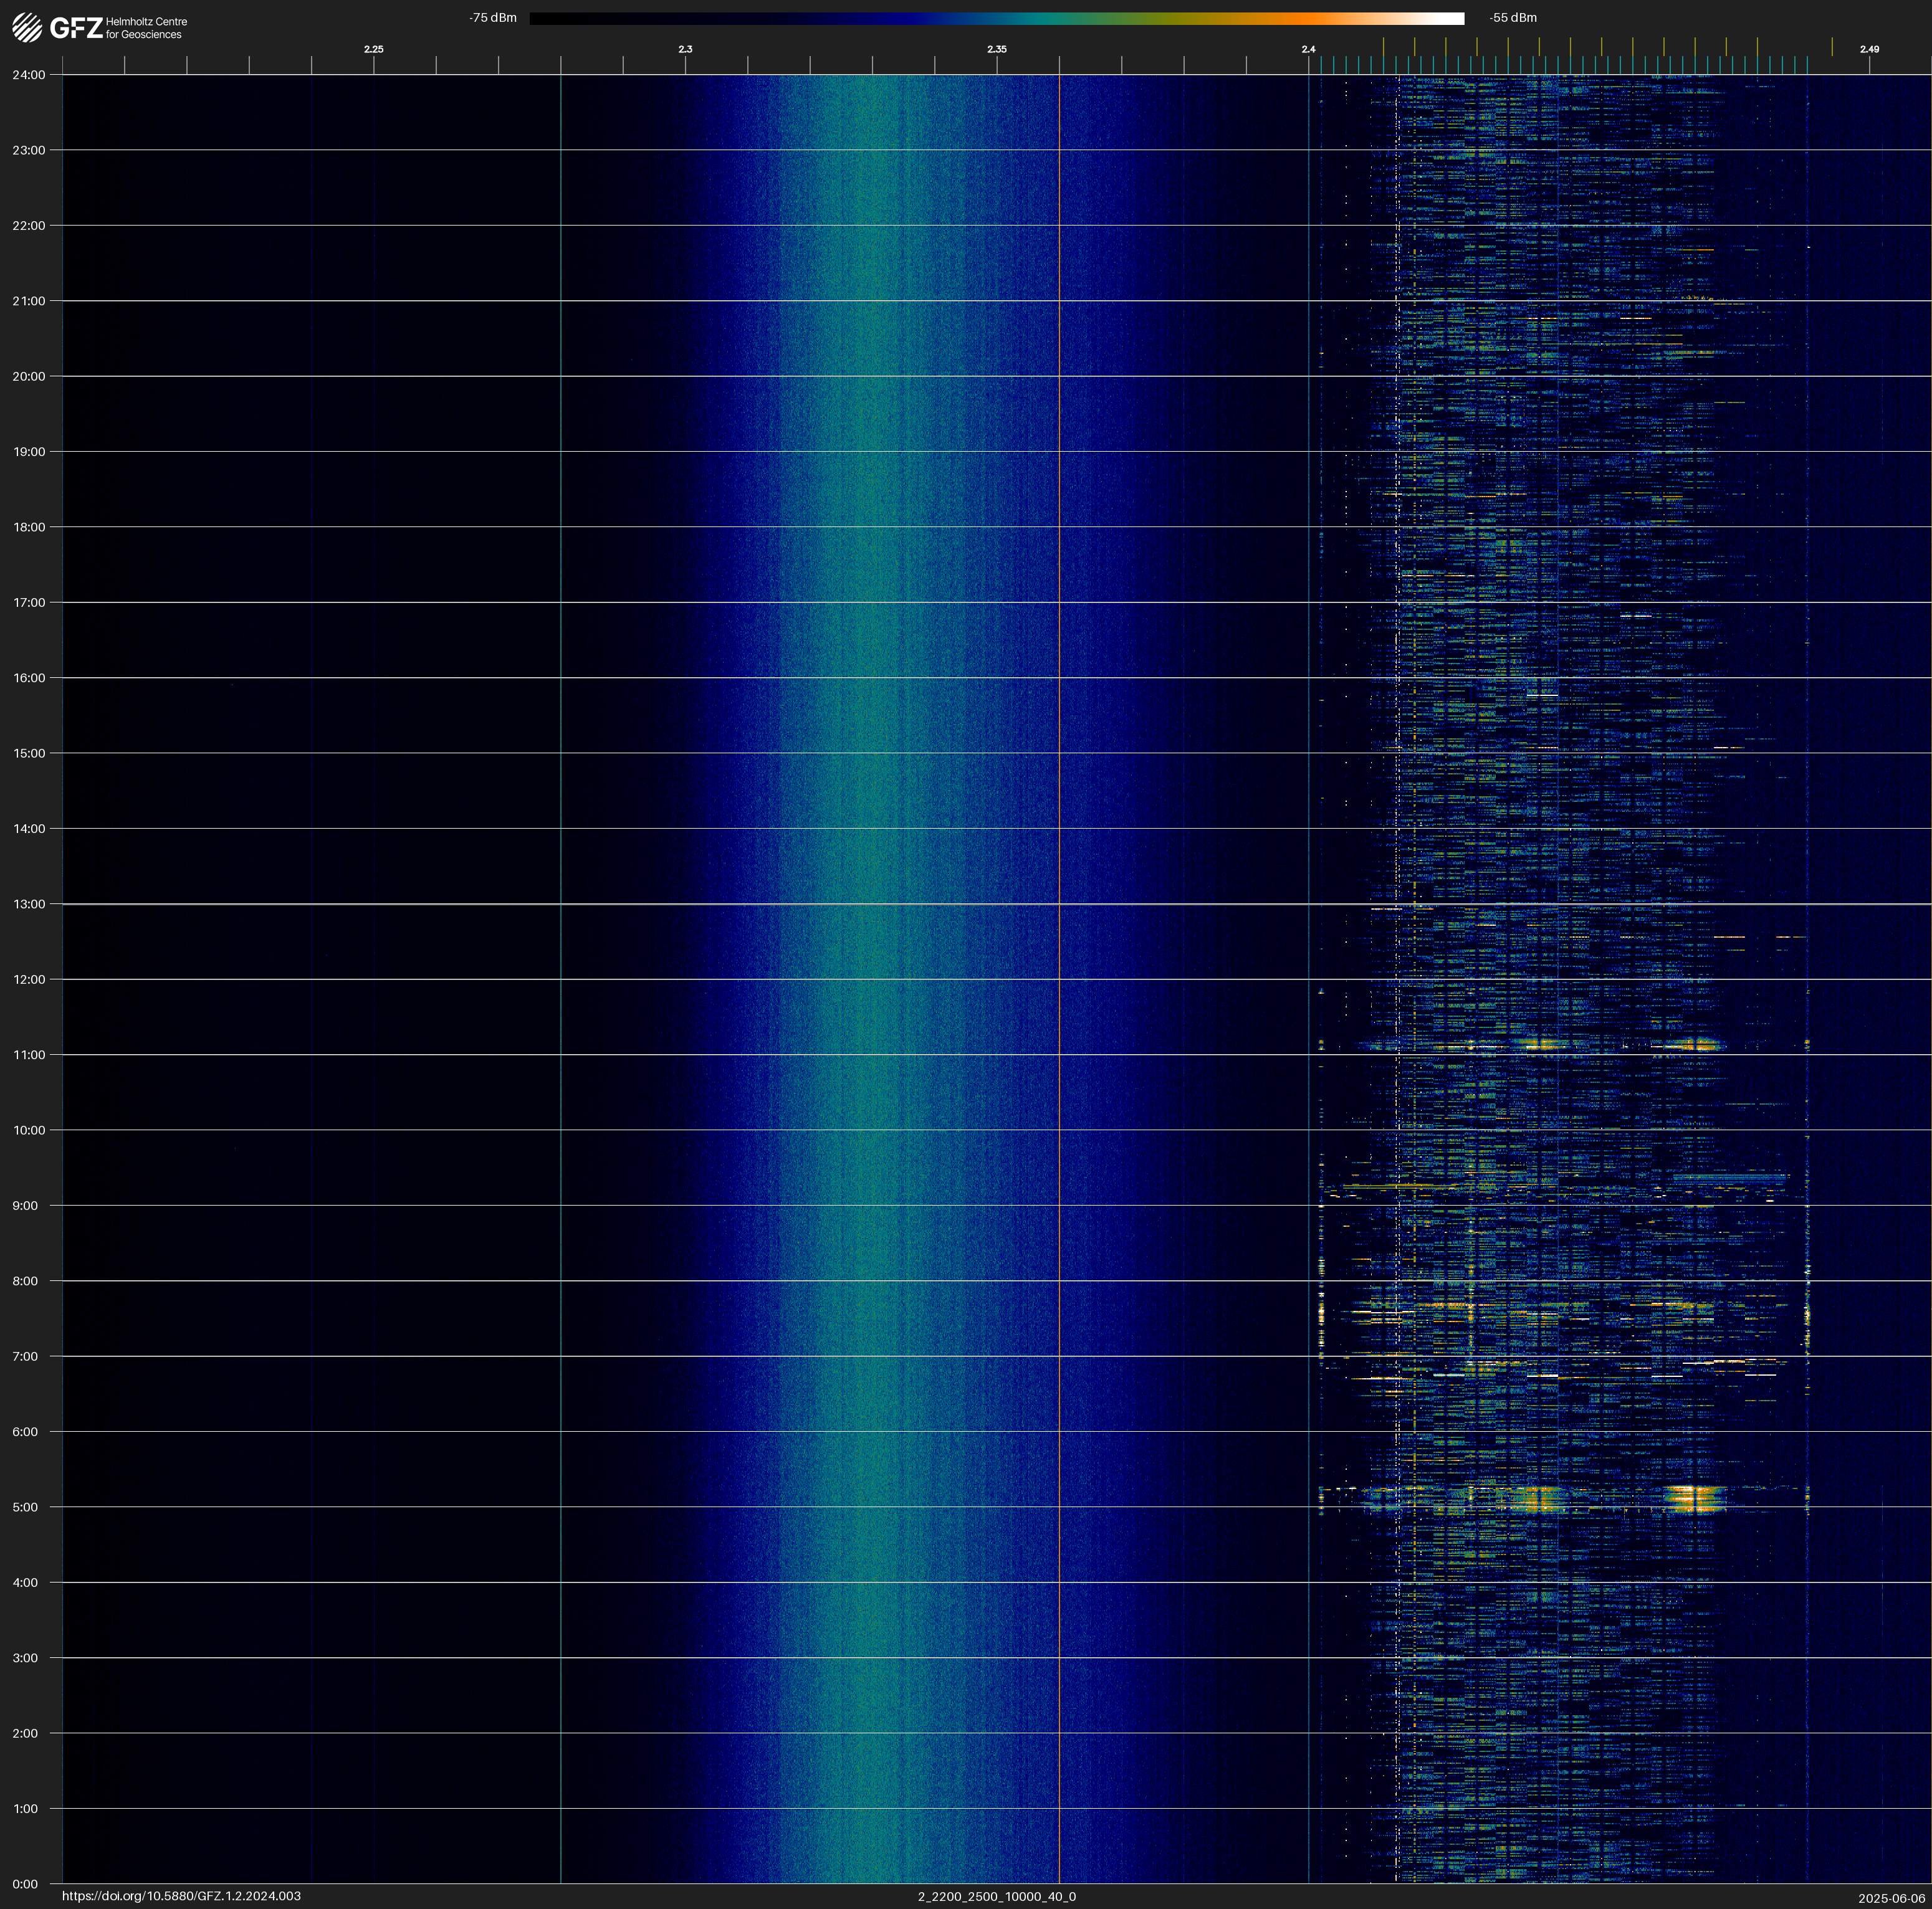The image size is (1932, 1909).
Task: Select the 18:00 time axis label
Action: 29,526
